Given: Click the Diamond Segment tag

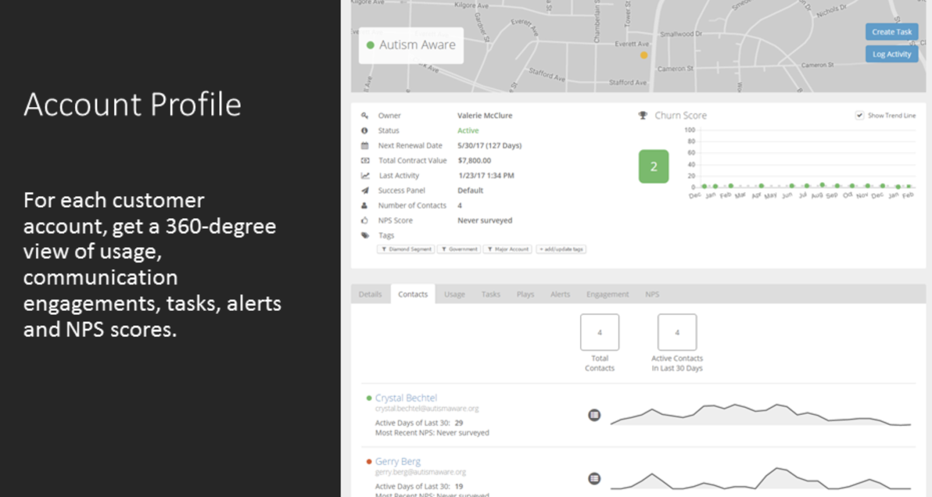Looking at the screenshot, I should pyautogui.click(x=406, y=249).
